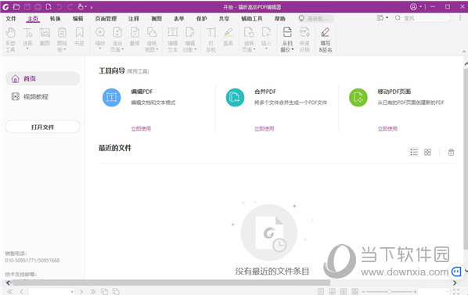Click the page number box in status bar

[51, 291]
